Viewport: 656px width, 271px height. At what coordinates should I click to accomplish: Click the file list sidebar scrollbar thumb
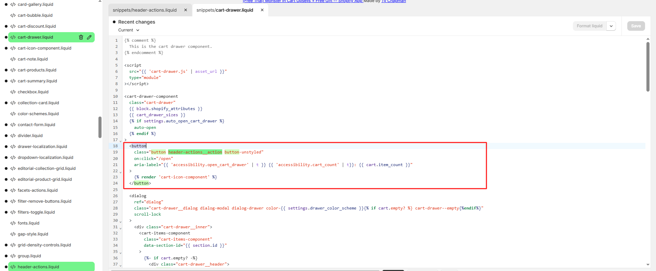click(x=100, y=127)
